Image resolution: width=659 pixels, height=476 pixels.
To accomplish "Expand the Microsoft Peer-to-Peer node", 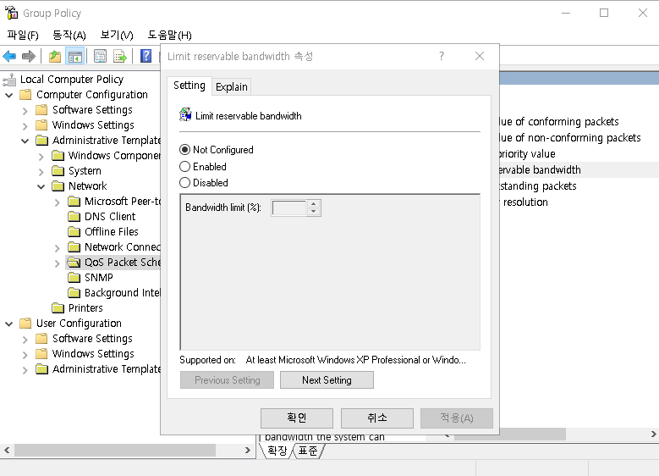I will point(57,202).
